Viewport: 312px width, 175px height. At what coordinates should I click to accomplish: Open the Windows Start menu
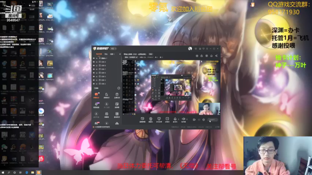pos(3,173)
